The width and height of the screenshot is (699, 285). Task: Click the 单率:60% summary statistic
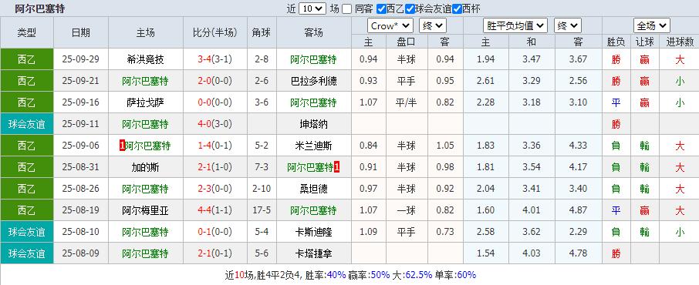tap(455, 275)
